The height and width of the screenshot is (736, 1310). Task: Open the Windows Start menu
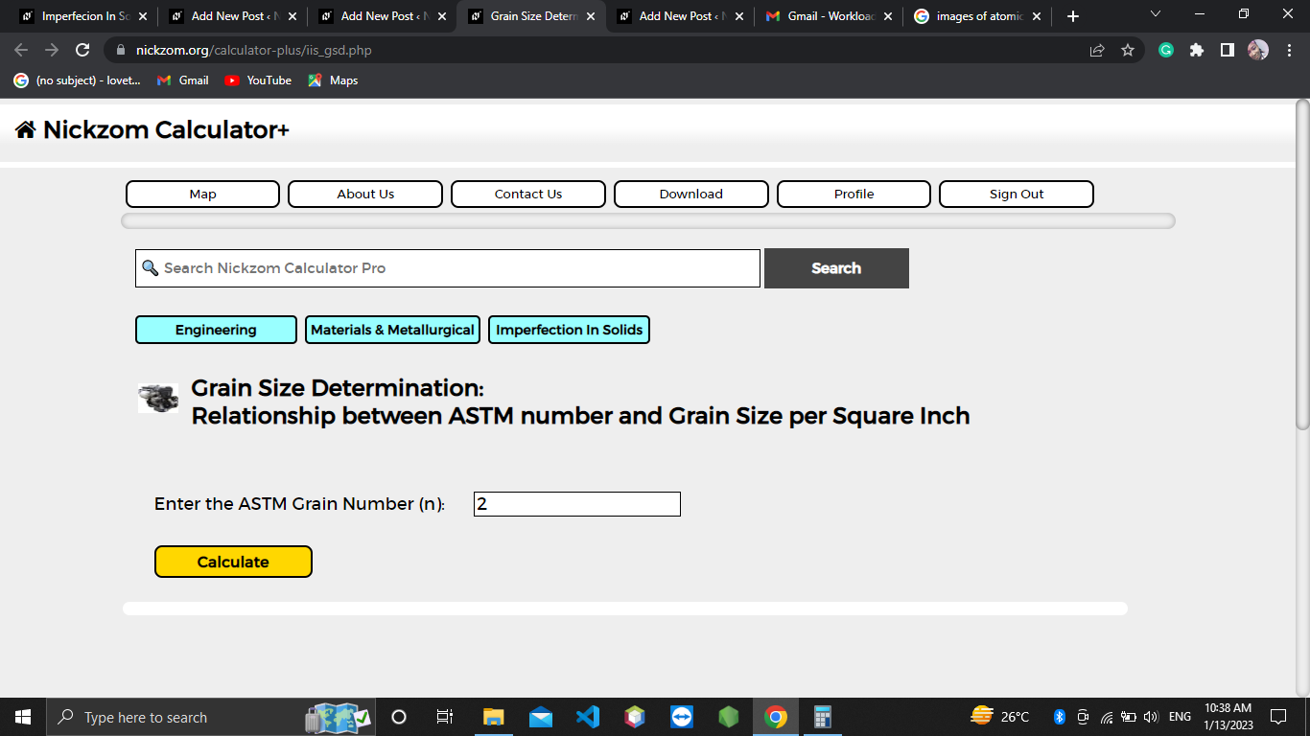[23, 717]
